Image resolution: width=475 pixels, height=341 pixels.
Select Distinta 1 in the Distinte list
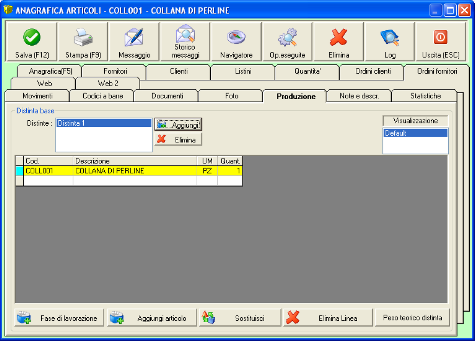click(104, 124)
